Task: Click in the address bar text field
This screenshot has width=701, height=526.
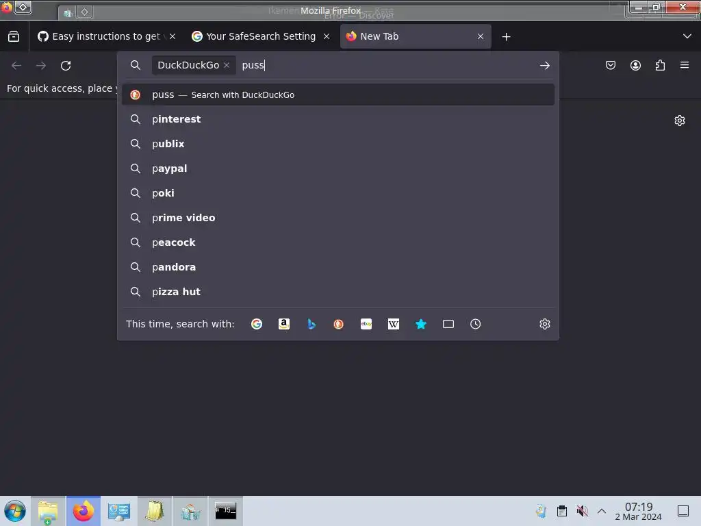Action: coord(387,65)
